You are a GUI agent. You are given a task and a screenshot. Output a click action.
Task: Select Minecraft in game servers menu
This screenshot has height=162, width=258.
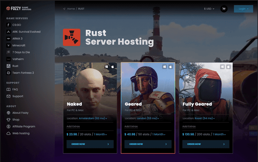tap(19, 45)
